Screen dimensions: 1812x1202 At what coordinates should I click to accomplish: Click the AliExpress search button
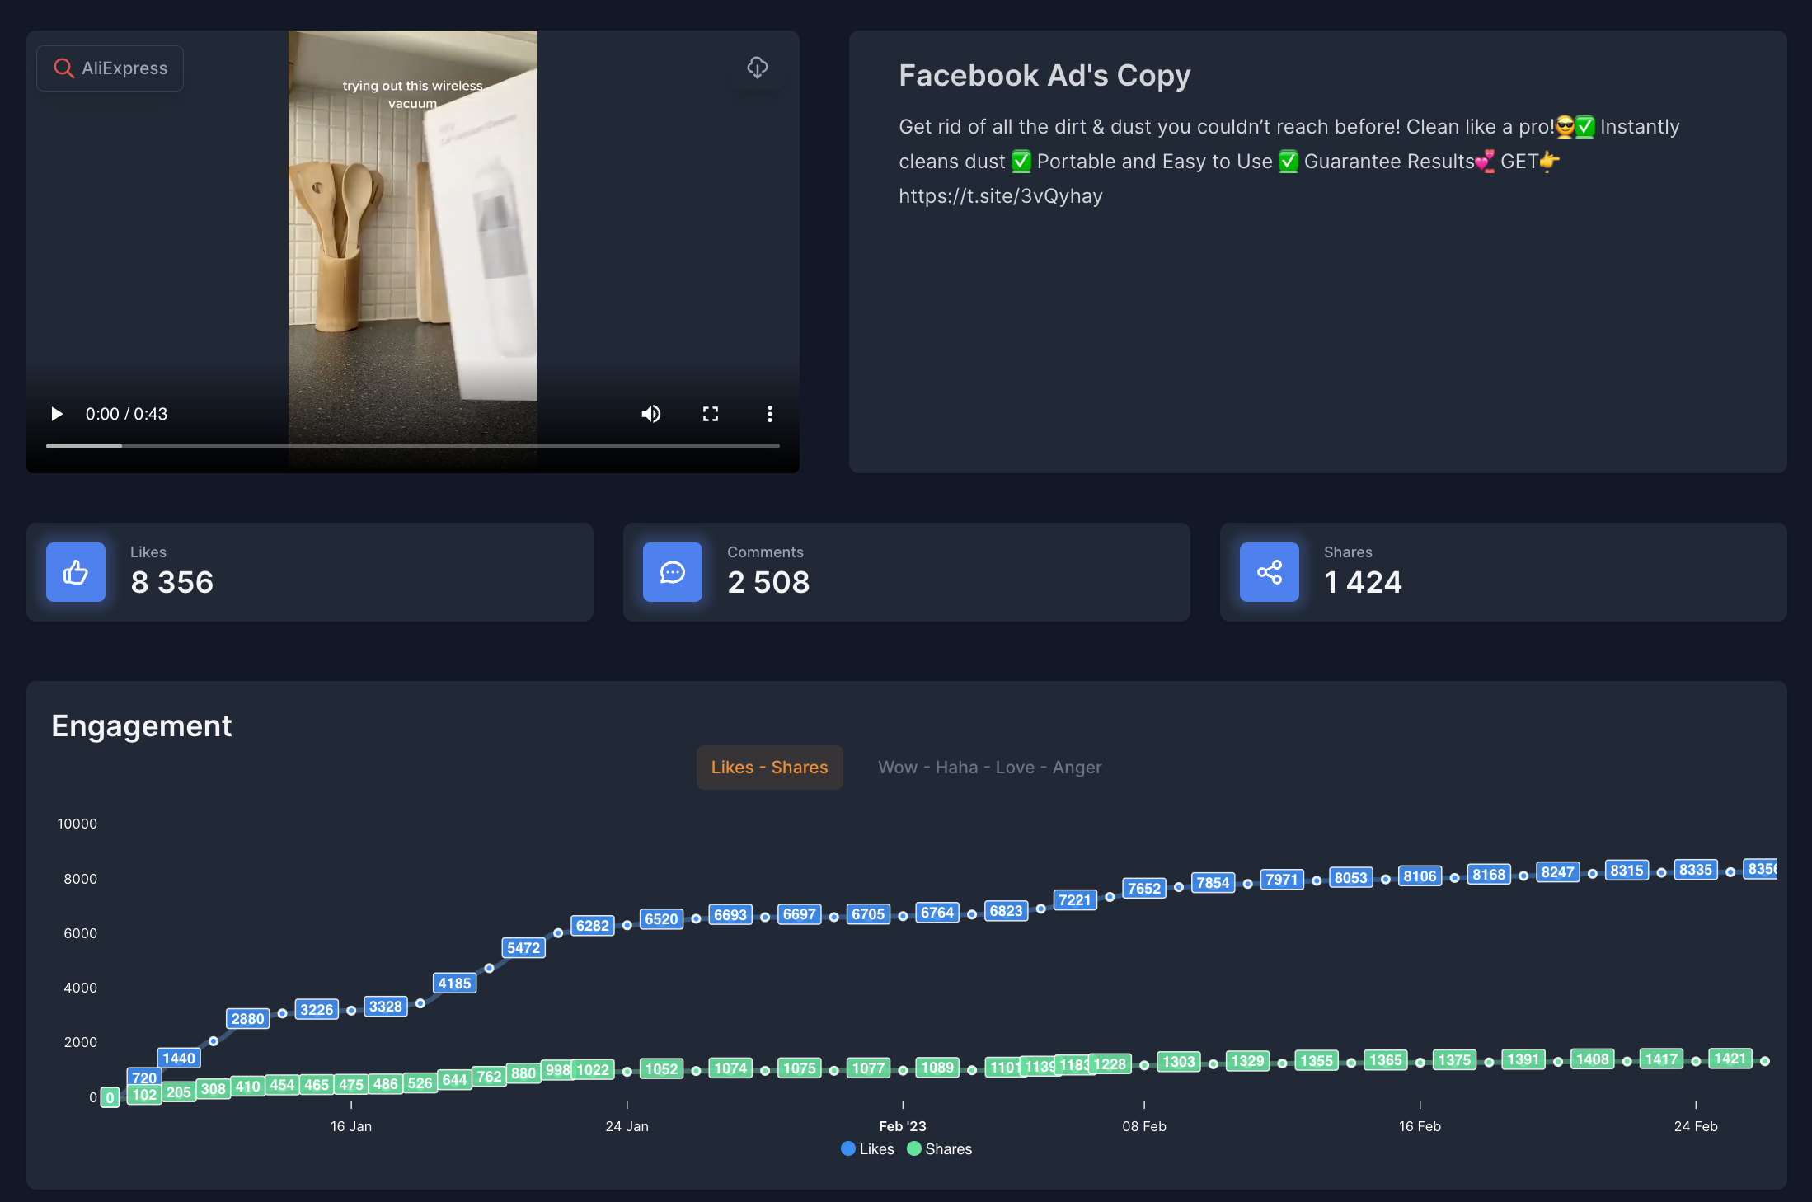pos(110,68)
